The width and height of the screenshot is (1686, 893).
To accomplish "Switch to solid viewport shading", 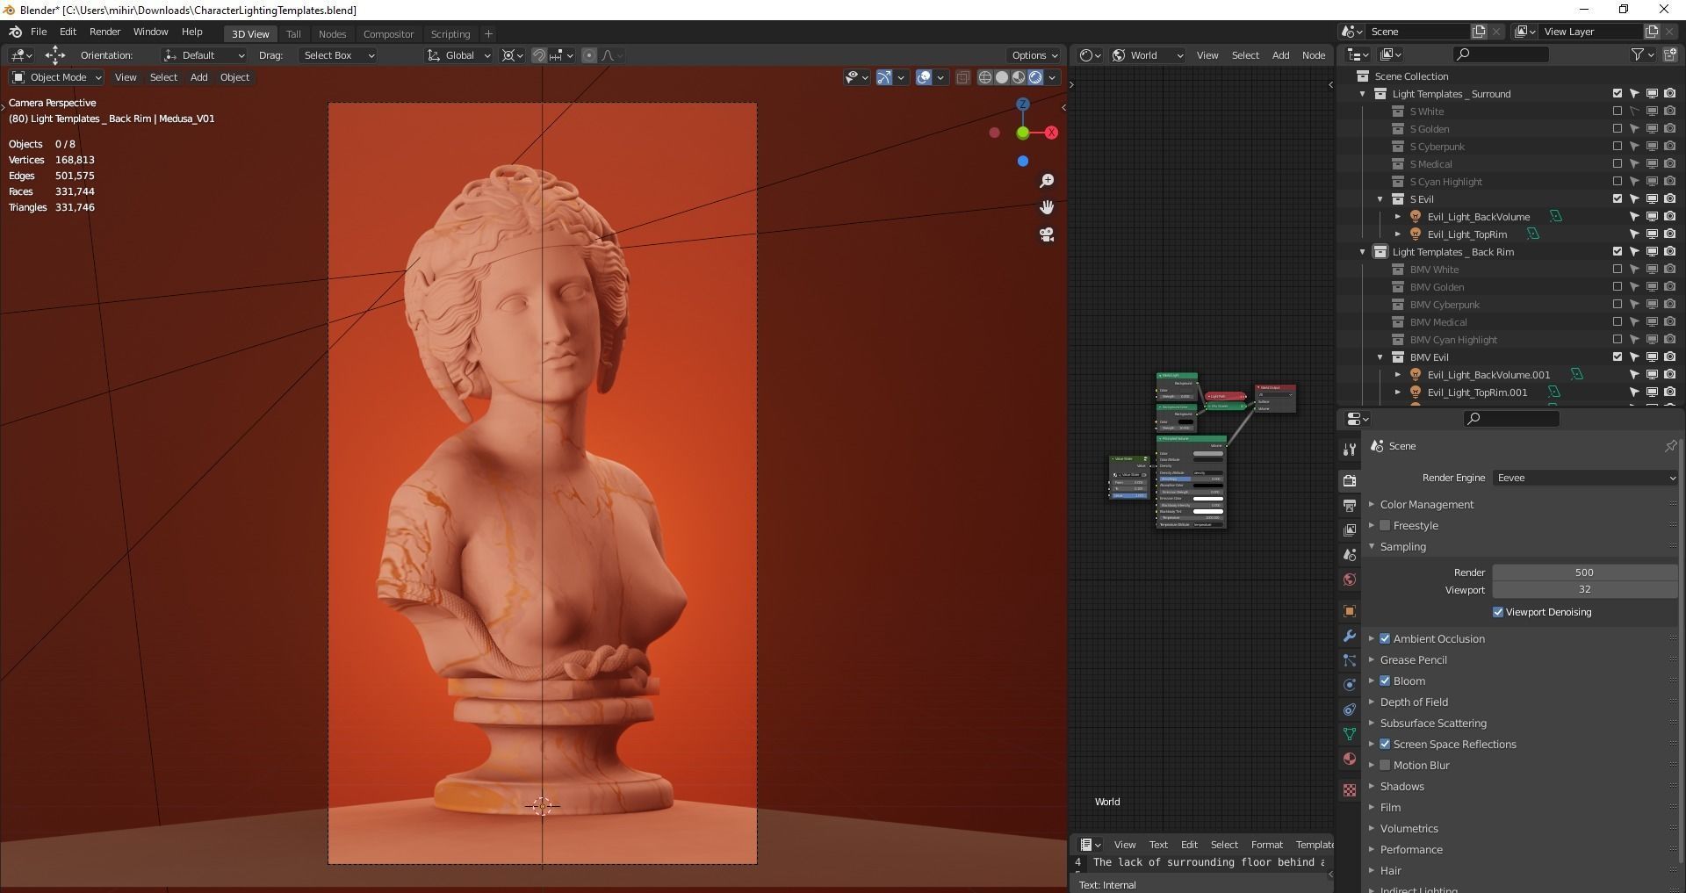I will 1002,77.
